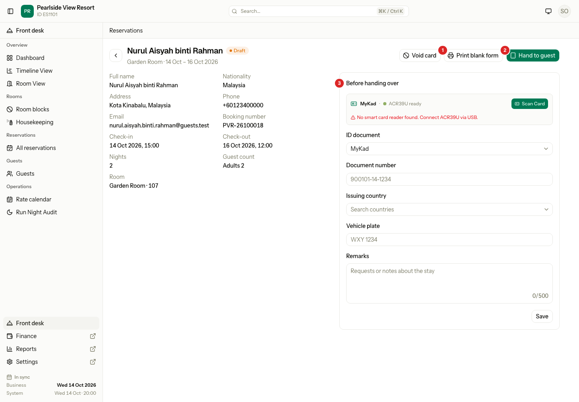The width and height of the screenshot is (579, 402).
Task: Click the Timeline View chart icon
Action: (x=10, y=71)
